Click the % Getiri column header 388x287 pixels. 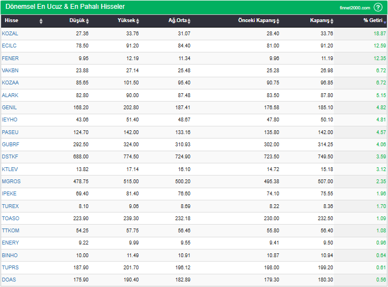coord(373,21)
